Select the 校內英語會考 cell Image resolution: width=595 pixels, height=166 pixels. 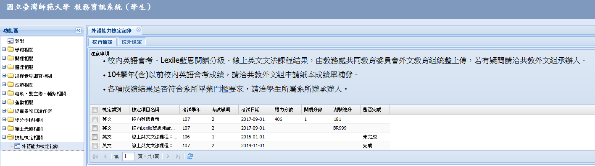coord(154,119)
